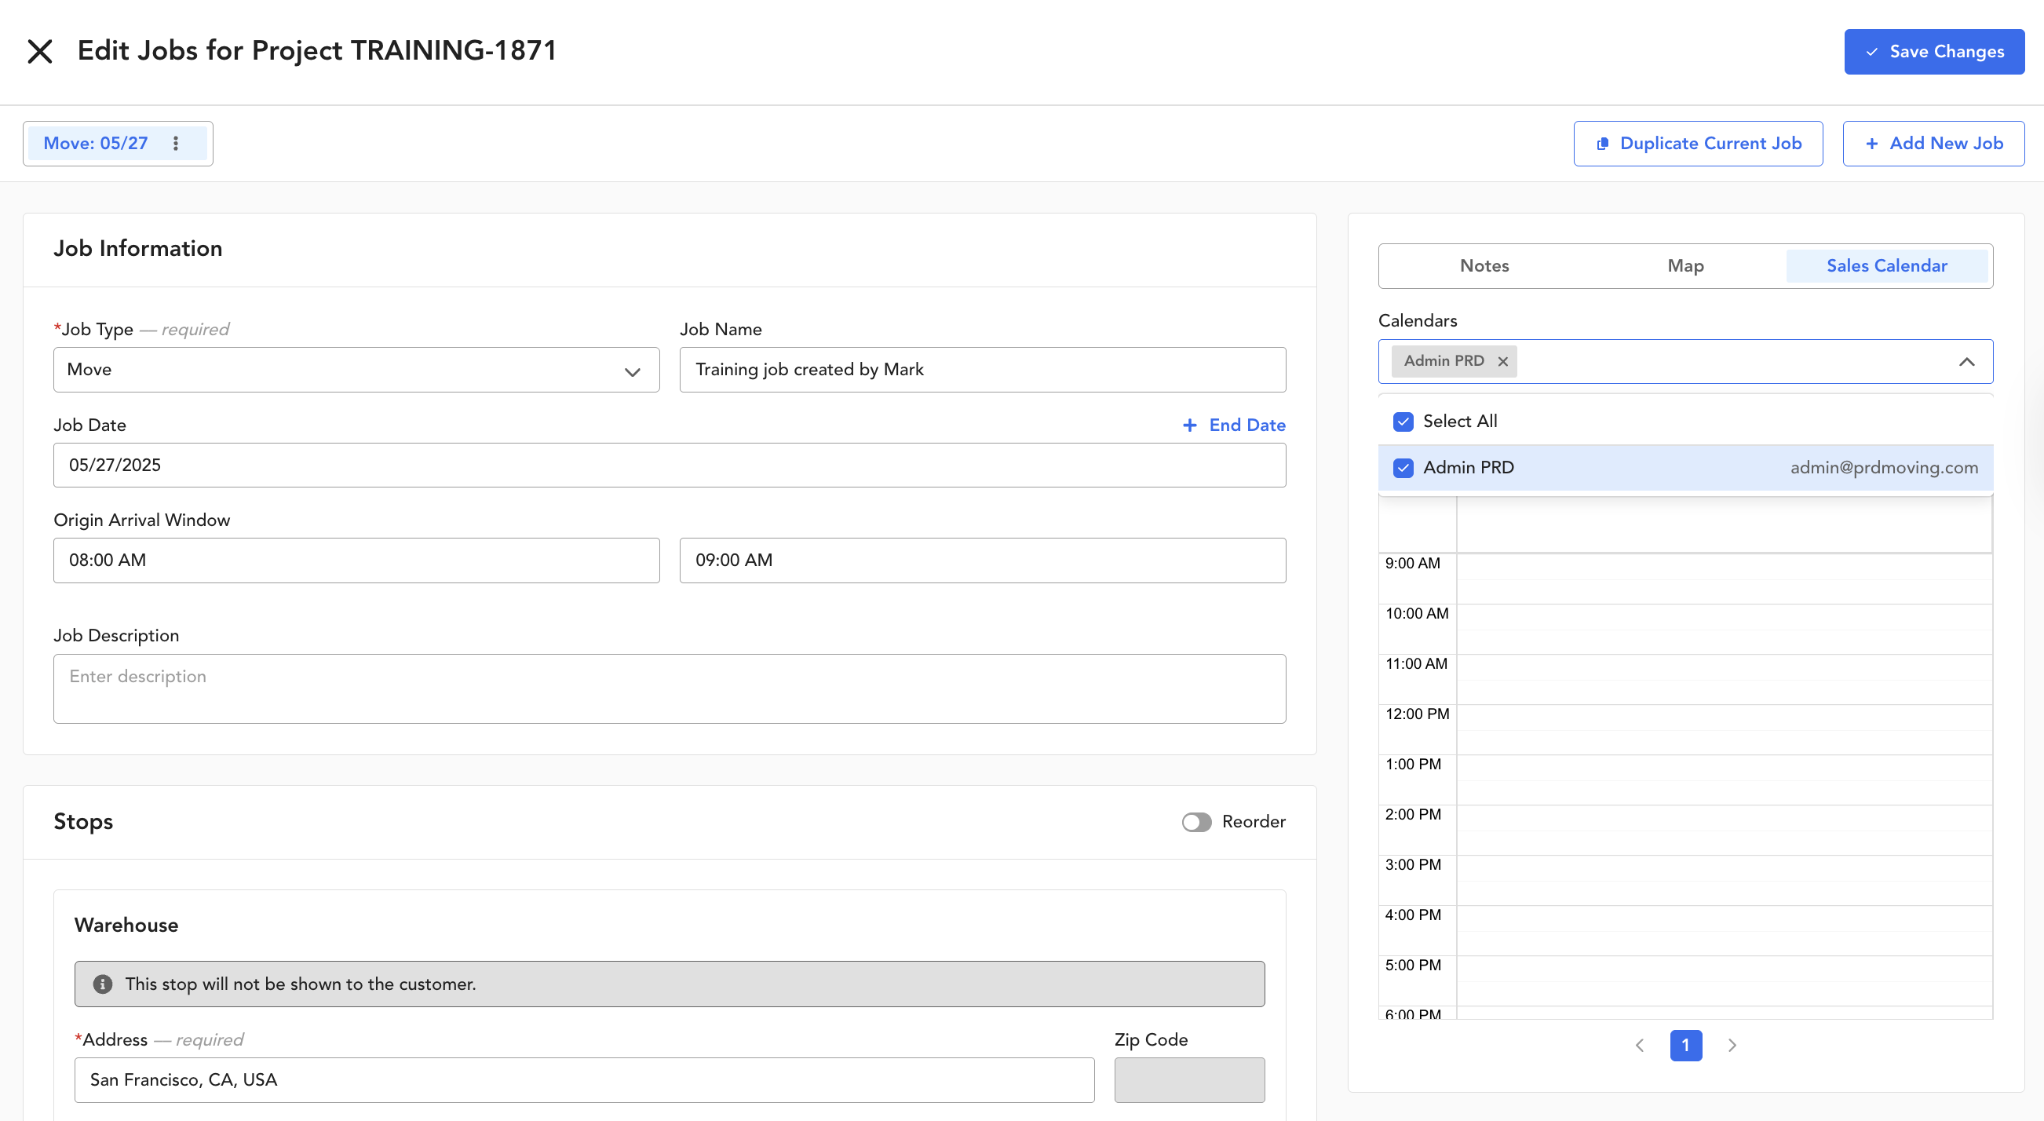Uncheck the Select All checkbox
This screenshot has height=1121, width=2044.
(x=1403, y=422)
